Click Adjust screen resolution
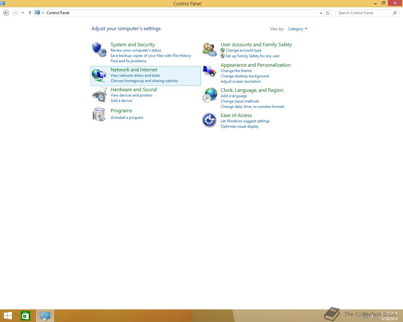 [x=241, y=81]
